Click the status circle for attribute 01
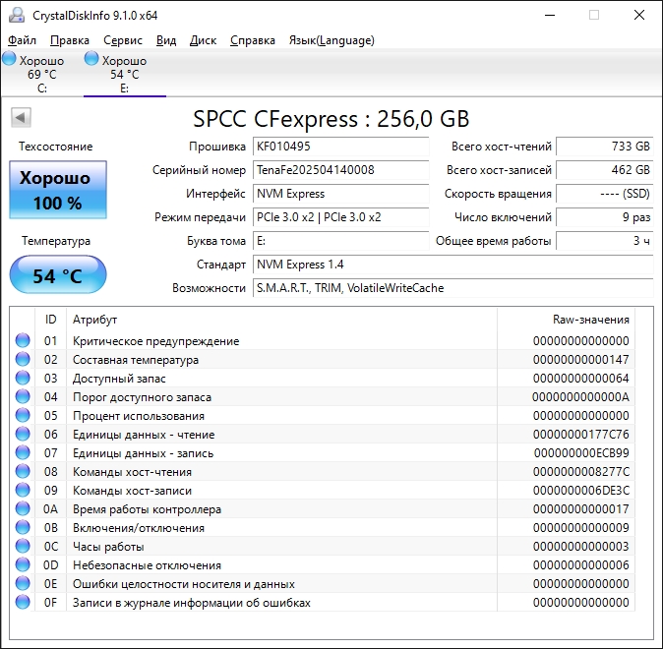The width and height of the screenshot is (663, 649). (x=23, y=341)
